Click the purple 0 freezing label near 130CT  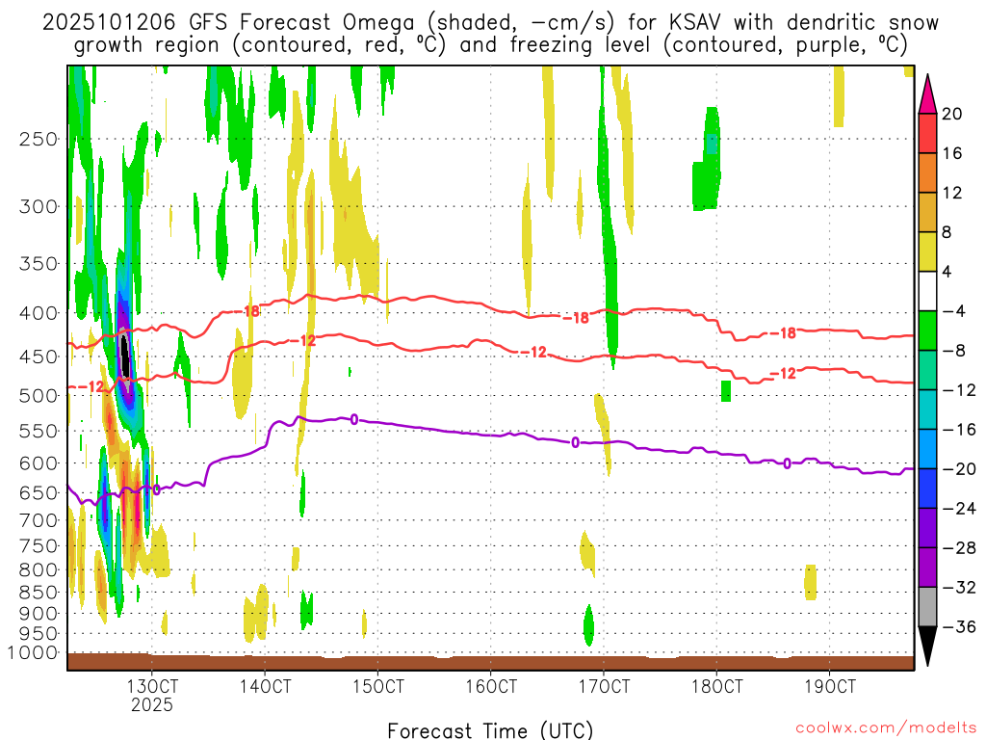pyautogui.click(x=156, y=489)
